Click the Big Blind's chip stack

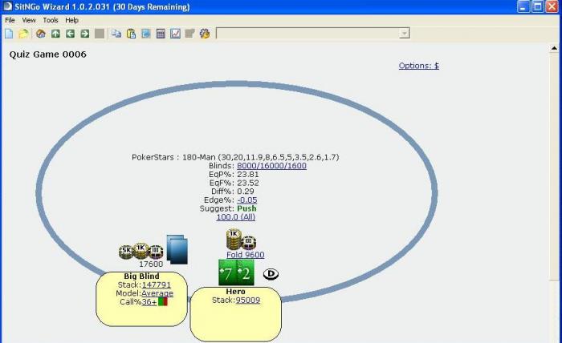(140, 251)
